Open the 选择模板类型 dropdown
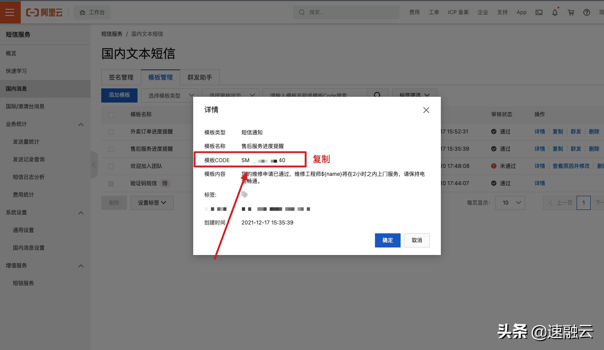604x350 pixels. click(169, 95)
